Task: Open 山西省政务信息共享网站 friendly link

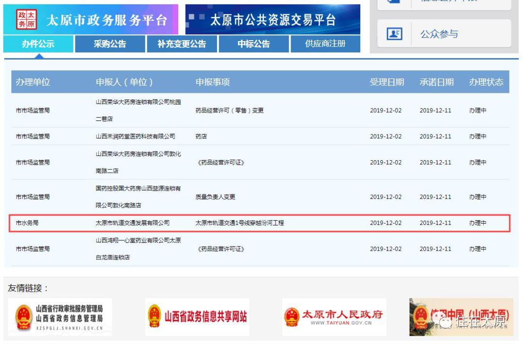Action: 197,317
